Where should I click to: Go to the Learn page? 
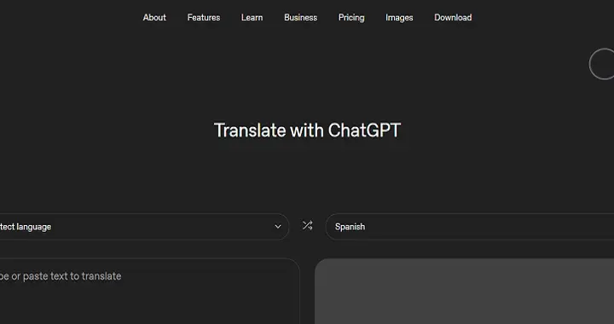[x=252, y=18]
